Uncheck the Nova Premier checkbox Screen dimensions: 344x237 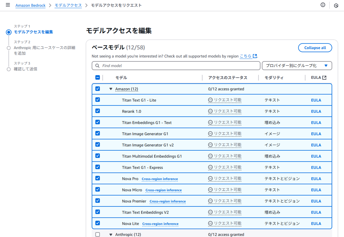pyautogui.click(x=97, y=201)
